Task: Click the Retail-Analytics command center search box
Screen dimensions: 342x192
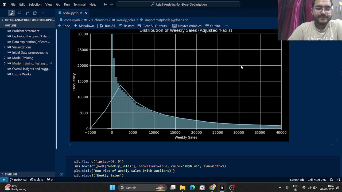Action: tap(178, 5)
